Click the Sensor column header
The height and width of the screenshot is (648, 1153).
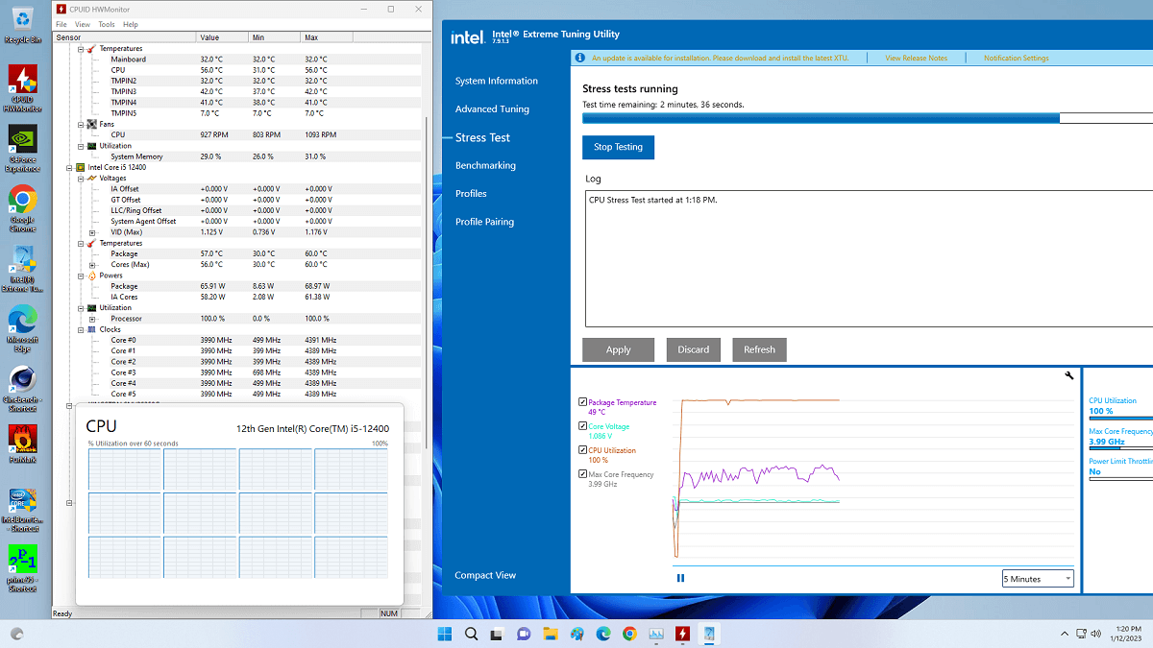tap(125, 37)
